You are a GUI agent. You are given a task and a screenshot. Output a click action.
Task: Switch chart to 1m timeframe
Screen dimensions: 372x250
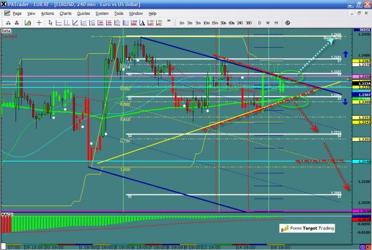tap(182, 23)
